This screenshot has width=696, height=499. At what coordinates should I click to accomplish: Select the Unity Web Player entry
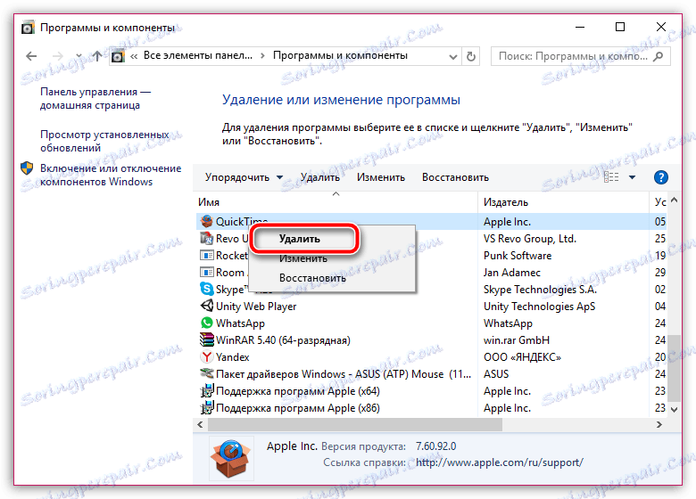[x=256, y=307]
